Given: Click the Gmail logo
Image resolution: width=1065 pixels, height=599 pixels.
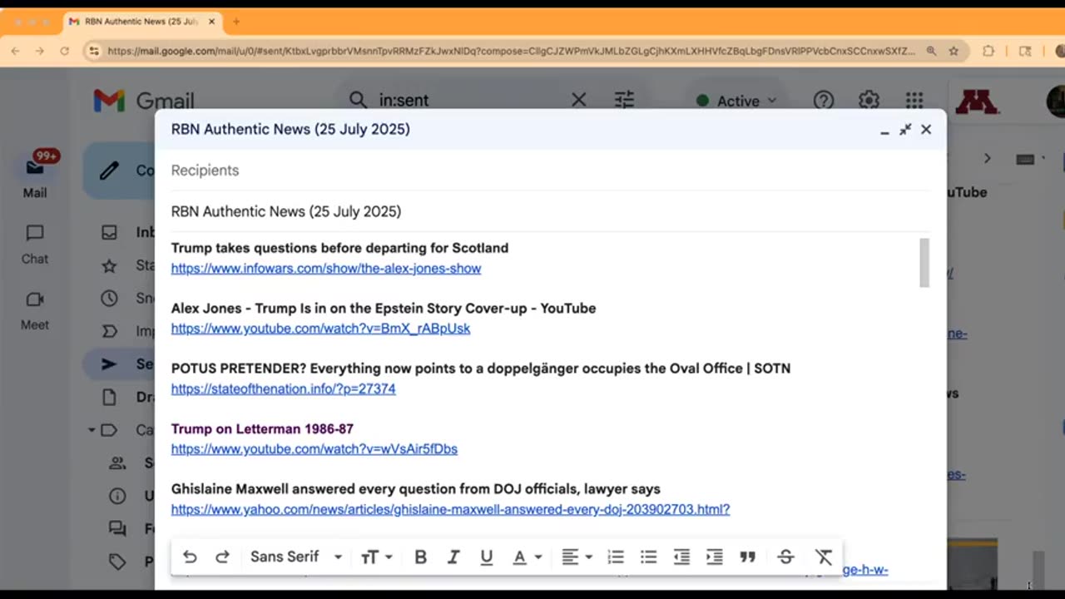Looking at the screenshot, I should click(144, 101).
